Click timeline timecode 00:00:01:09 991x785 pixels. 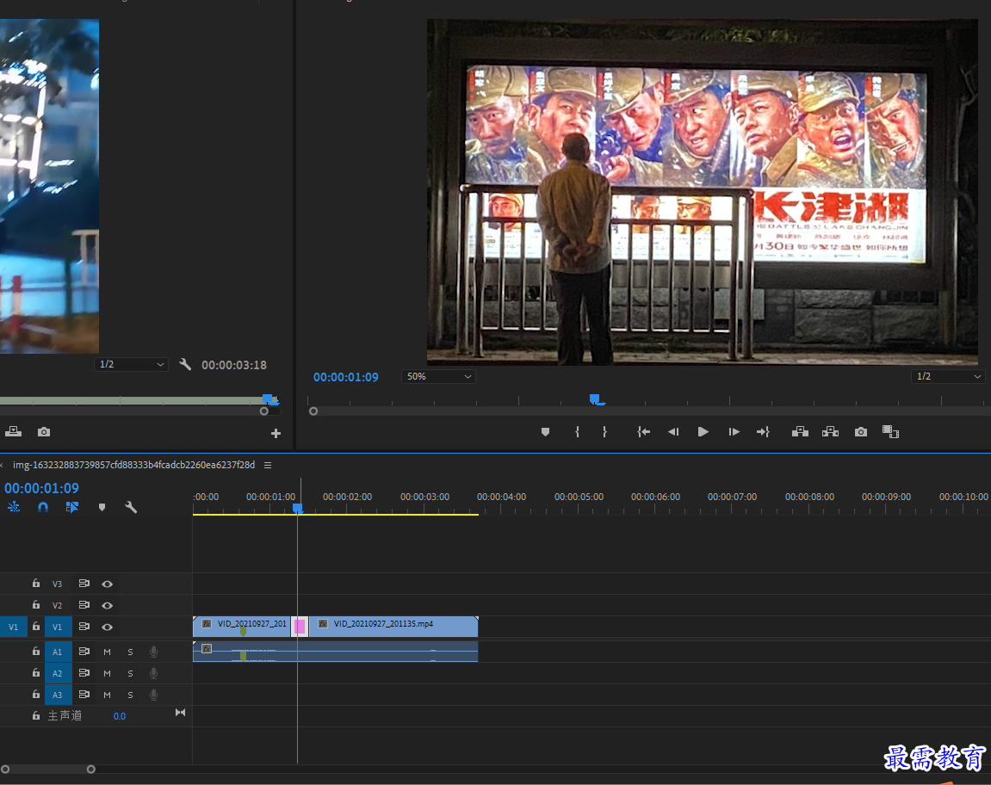pos(41,488)
